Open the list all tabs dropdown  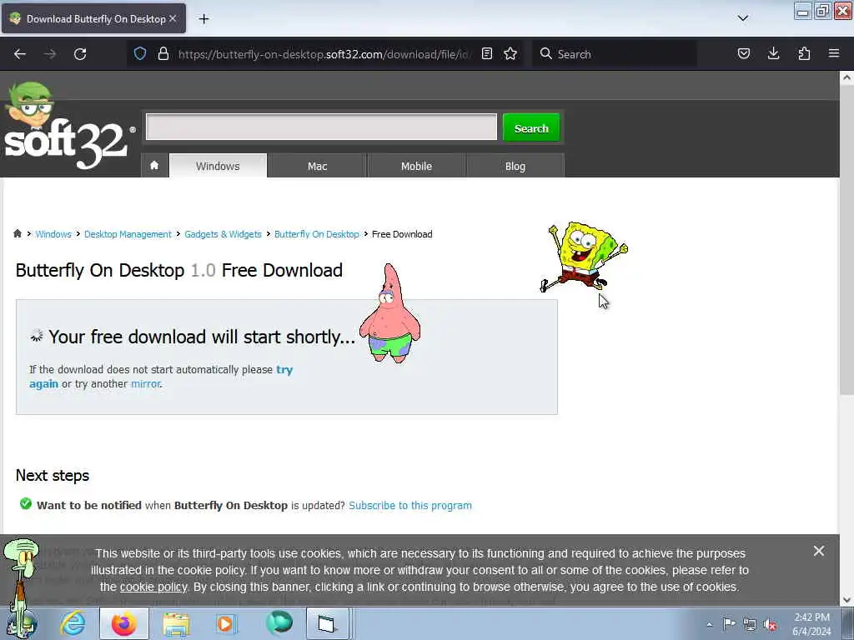pyautogui.click(x=743, y=18)
